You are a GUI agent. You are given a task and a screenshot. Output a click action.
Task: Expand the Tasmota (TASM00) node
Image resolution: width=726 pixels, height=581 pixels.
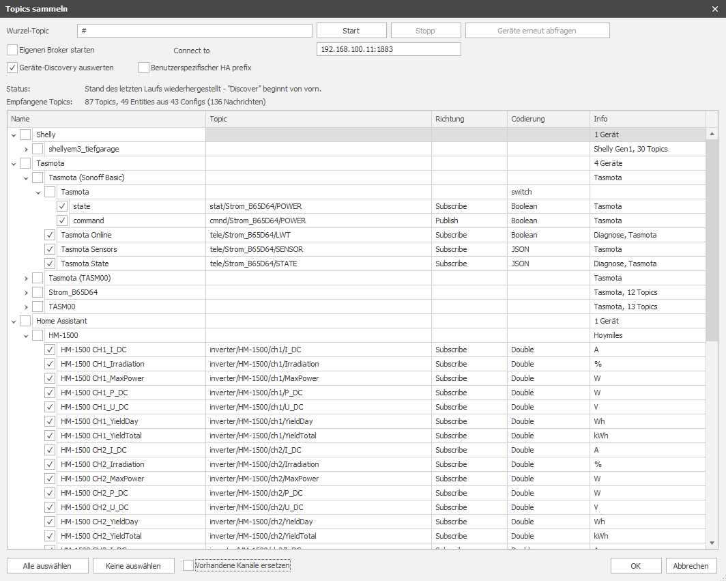(26, 279)
